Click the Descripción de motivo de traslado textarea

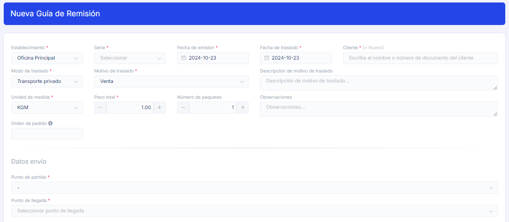tap(378, 82)
